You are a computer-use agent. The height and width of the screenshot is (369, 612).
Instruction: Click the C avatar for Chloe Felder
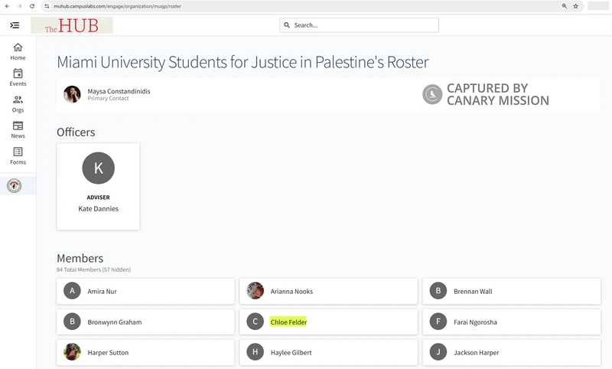tap(256, 322)
